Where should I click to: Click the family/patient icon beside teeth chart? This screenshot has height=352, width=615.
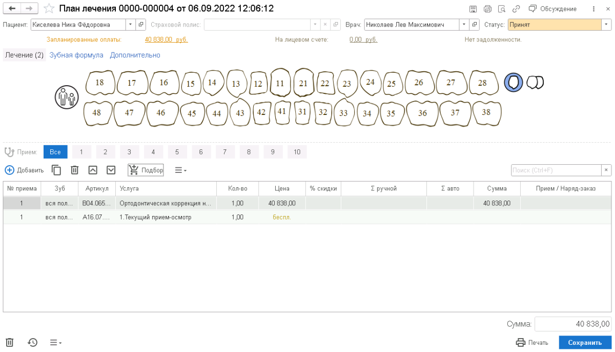65,96
